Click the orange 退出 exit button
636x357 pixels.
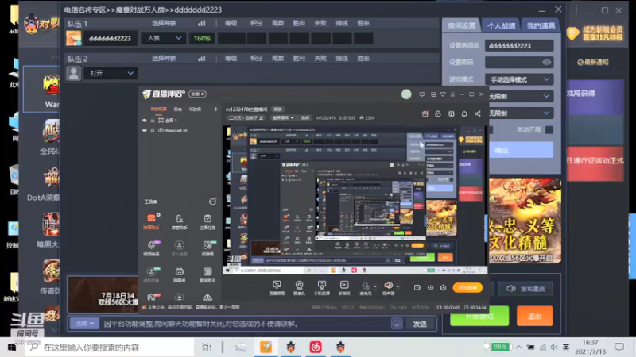pyautogui.click(x=534, y=316)
